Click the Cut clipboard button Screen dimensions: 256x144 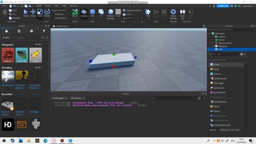(x=12, y=14)
